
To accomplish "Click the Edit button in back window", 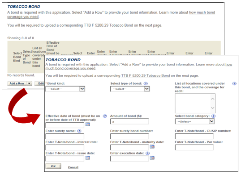I will pos(40,83).
